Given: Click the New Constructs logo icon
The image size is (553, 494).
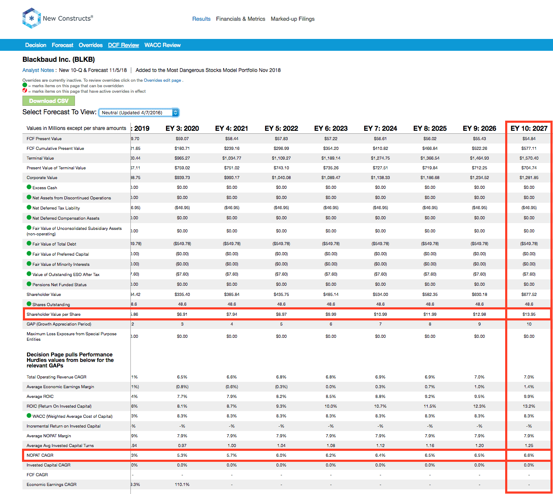Looking at the screenshot, I should [x=32, y=19].
